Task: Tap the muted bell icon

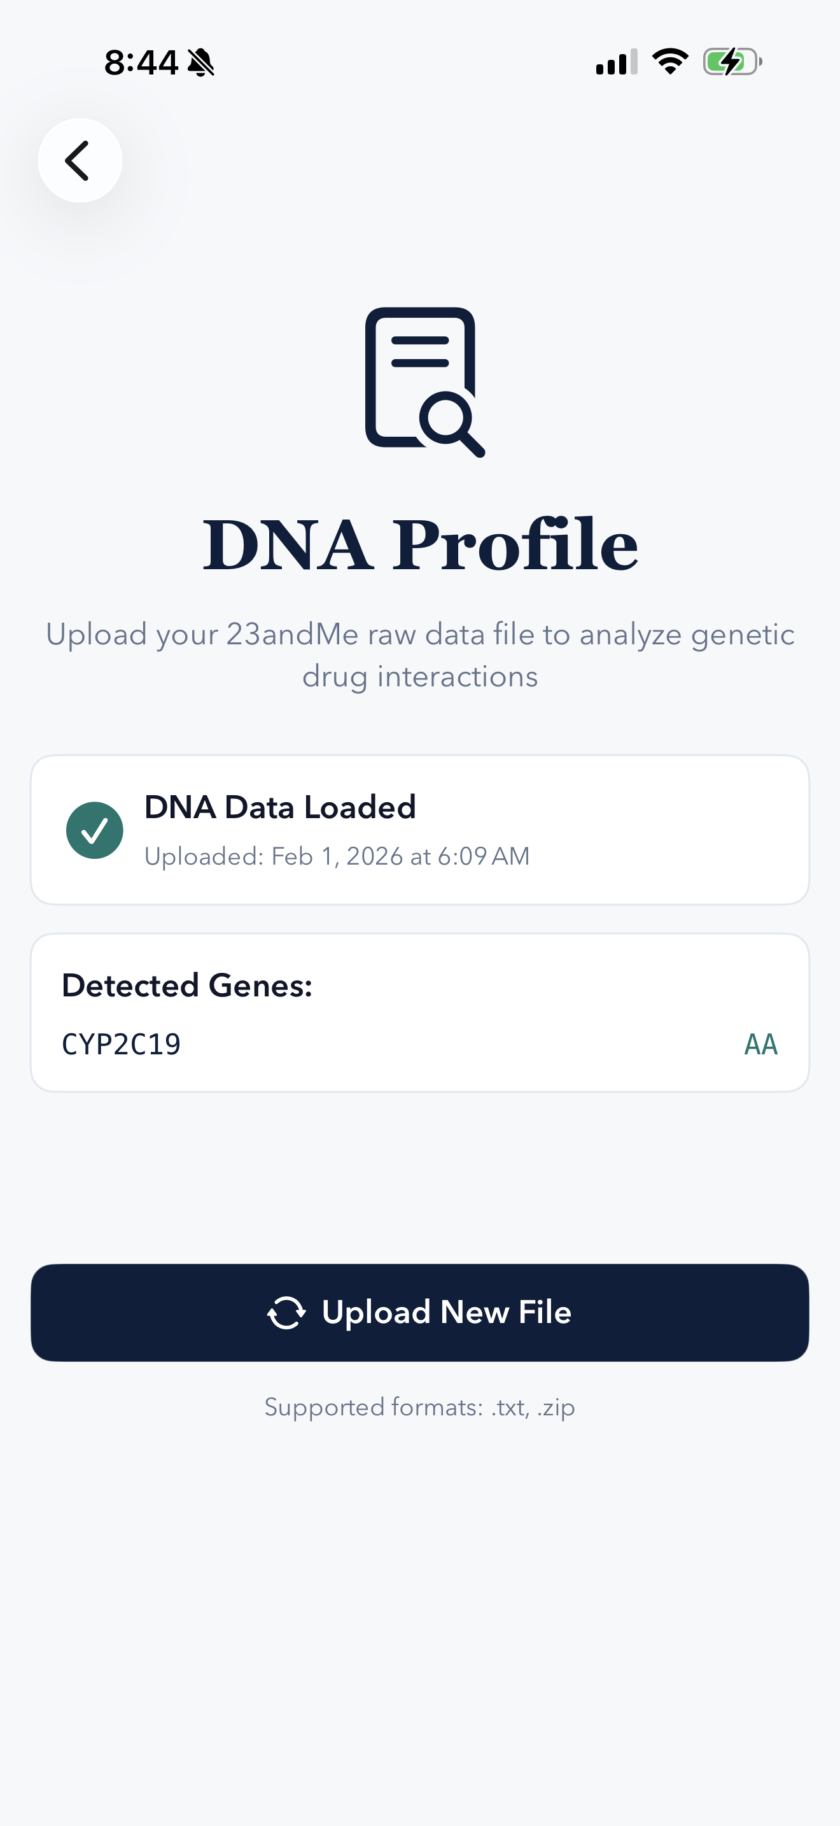Action: (x=201, y=62)
